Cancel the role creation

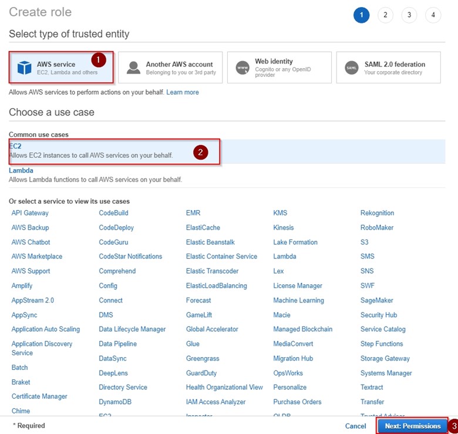[355, 426]
